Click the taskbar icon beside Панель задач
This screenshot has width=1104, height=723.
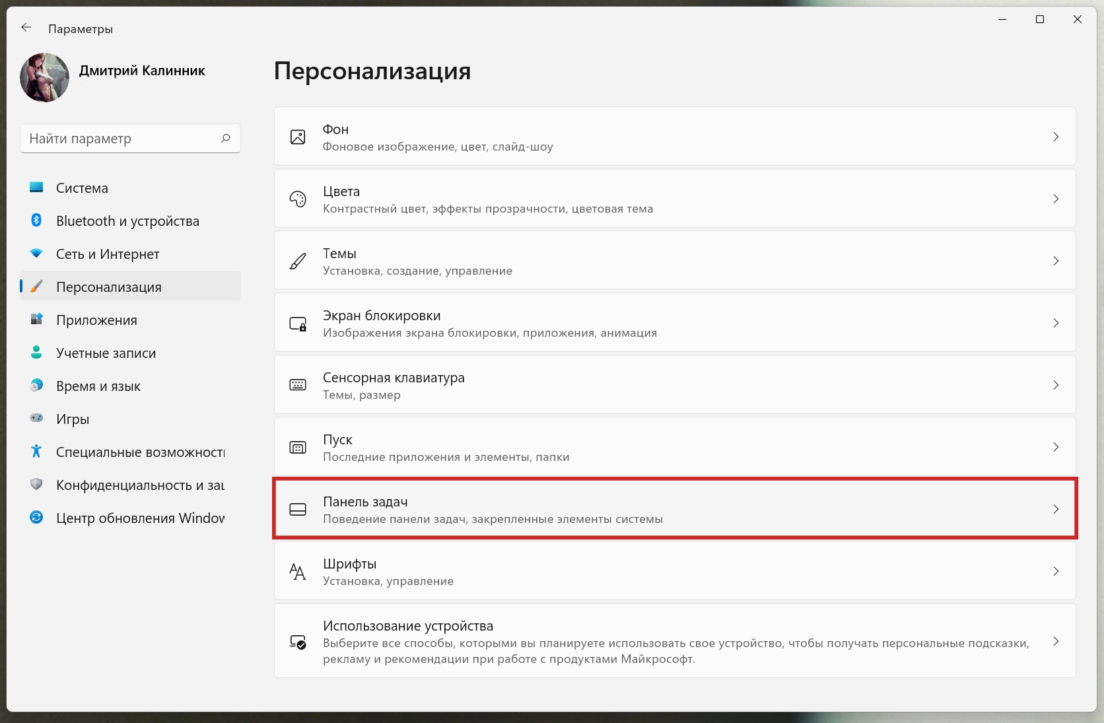pos(298,509)
